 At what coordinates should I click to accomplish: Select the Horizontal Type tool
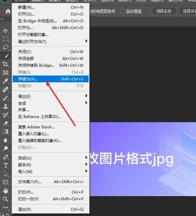pos(5,165)
